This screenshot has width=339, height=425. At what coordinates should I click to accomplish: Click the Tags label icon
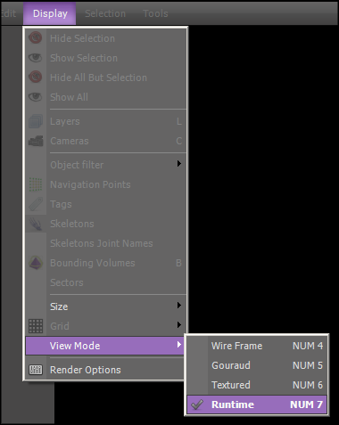pyautogui.click(x=36, y=204)
